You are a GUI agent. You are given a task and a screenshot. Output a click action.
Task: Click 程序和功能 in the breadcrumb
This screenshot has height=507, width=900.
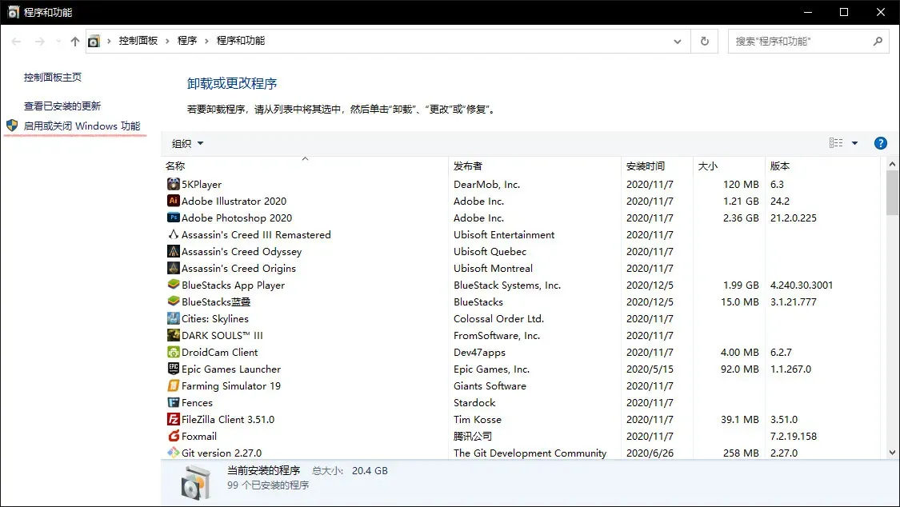(x=241, y=41)
